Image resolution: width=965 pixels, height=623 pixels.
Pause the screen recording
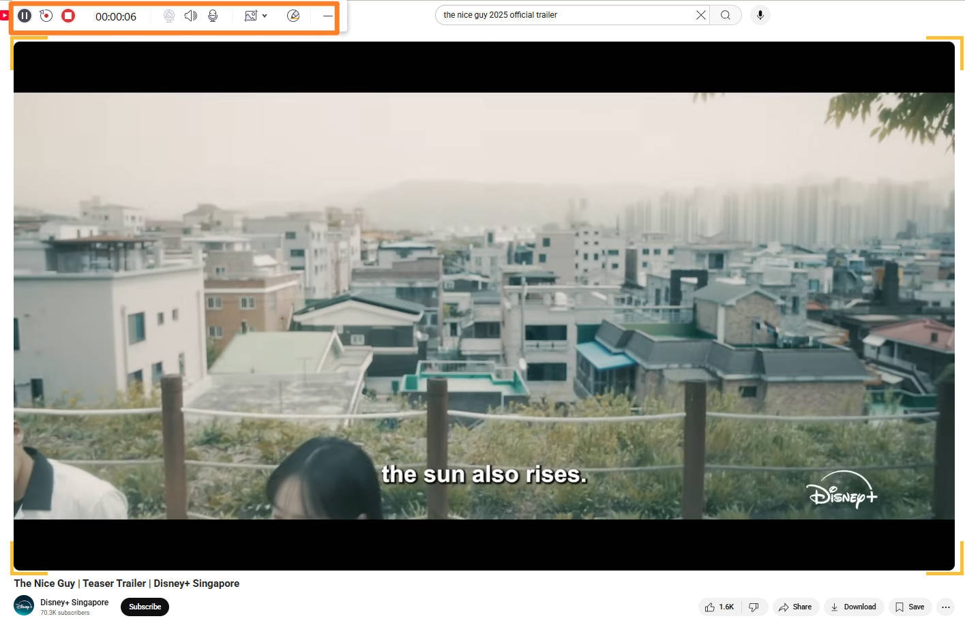click(x=25, y=16)
